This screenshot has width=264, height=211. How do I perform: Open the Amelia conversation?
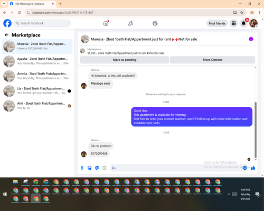pyautogui.click(x=37, y=76)
